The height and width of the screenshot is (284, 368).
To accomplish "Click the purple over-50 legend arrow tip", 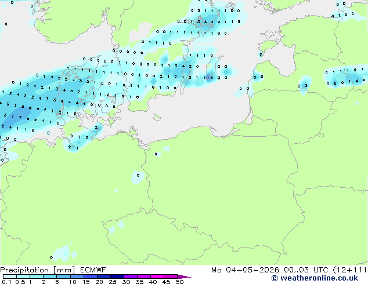I will pyautogui.click(x=184, y=276).
